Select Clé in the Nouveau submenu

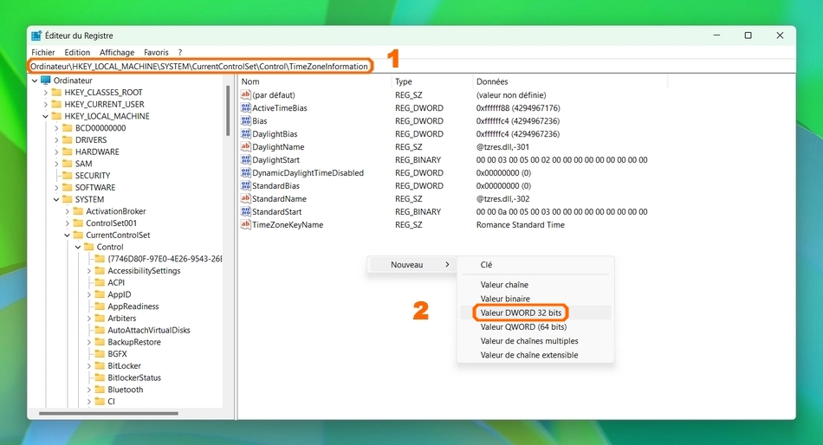[x=486, y=265]
